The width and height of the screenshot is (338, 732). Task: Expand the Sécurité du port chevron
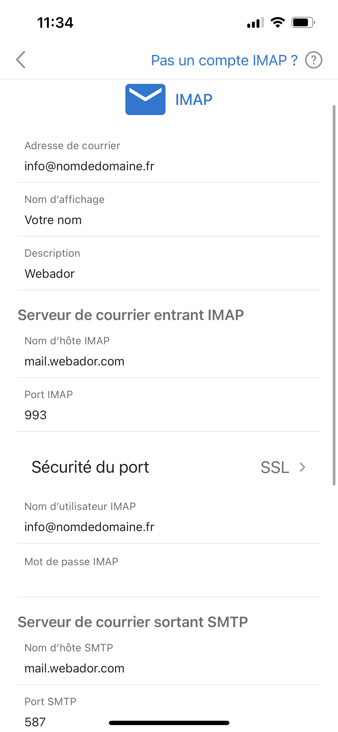pos(302,467)
